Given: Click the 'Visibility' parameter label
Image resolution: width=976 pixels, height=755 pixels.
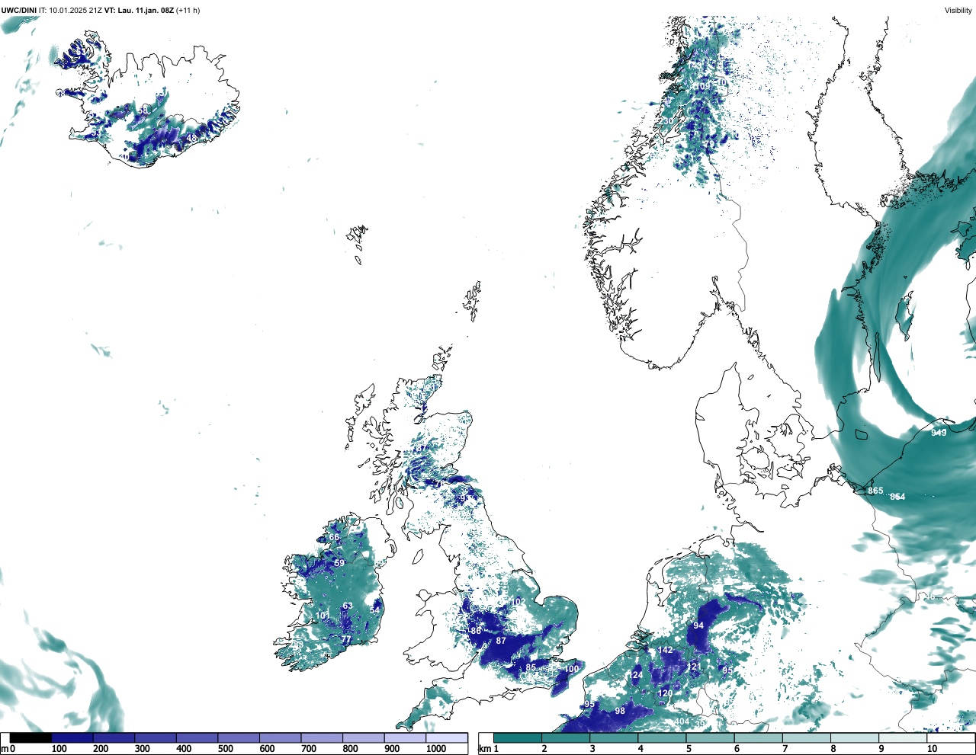Looking at the screenshot, I should click(958, 11).
